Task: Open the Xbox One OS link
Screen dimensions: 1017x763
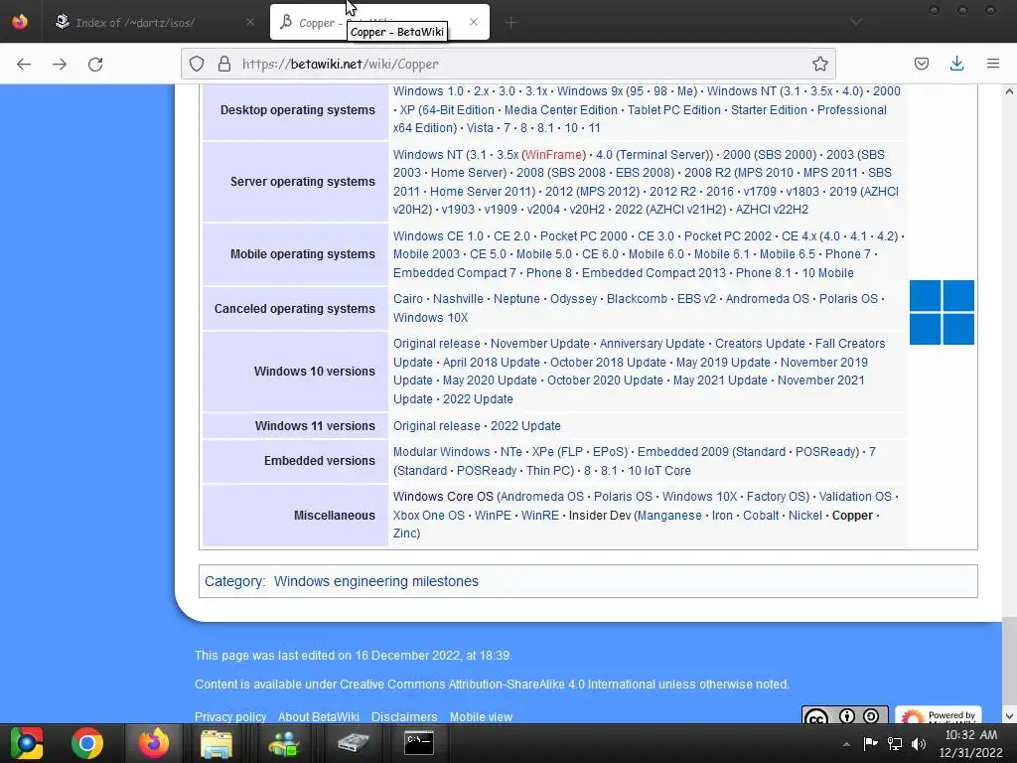Action: pyautogui.click(x=429, y=516)
